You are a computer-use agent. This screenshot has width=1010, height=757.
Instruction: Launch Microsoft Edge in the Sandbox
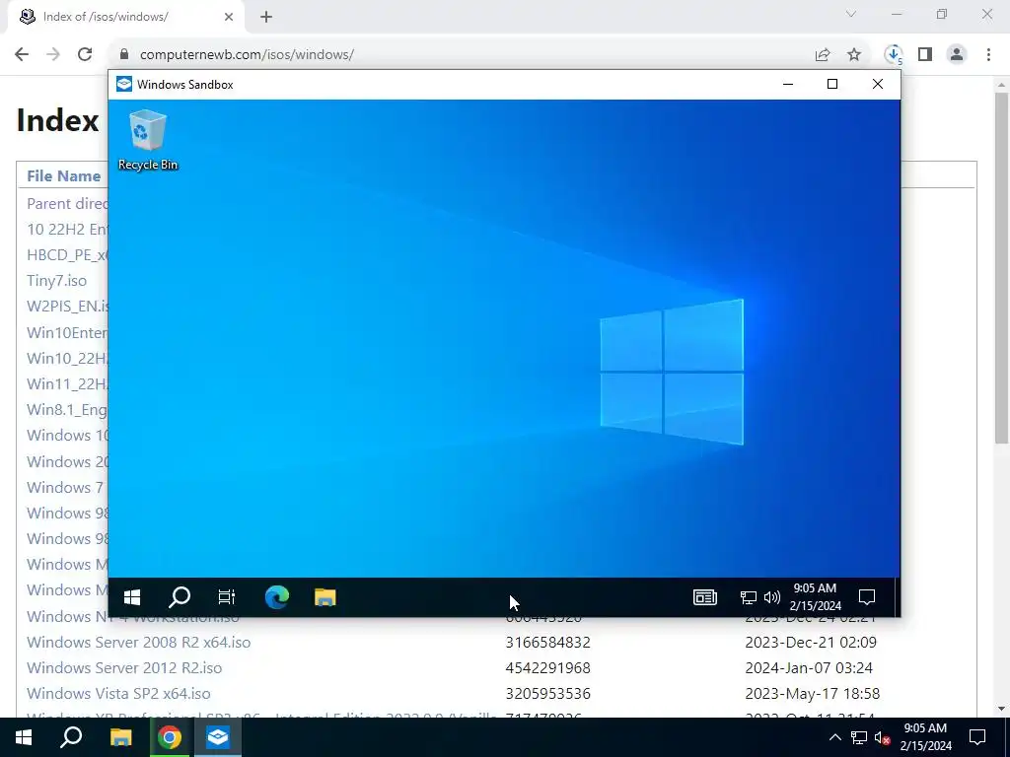point(277,597)
